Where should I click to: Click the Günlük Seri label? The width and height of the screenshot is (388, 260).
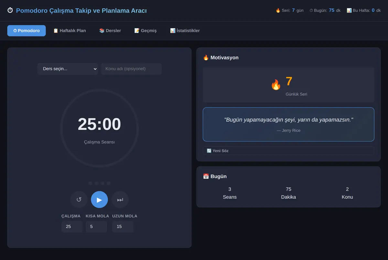click(x=296, y=94)
